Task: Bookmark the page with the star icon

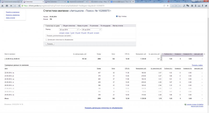Action: [168, 6]
